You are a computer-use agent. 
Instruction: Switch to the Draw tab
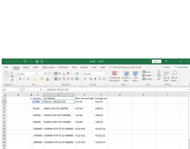point(36,67)
